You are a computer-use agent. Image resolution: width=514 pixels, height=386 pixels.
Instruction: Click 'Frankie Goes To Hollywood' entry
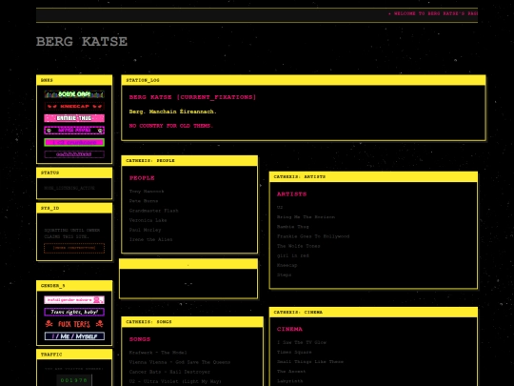(x=313, y=236)
